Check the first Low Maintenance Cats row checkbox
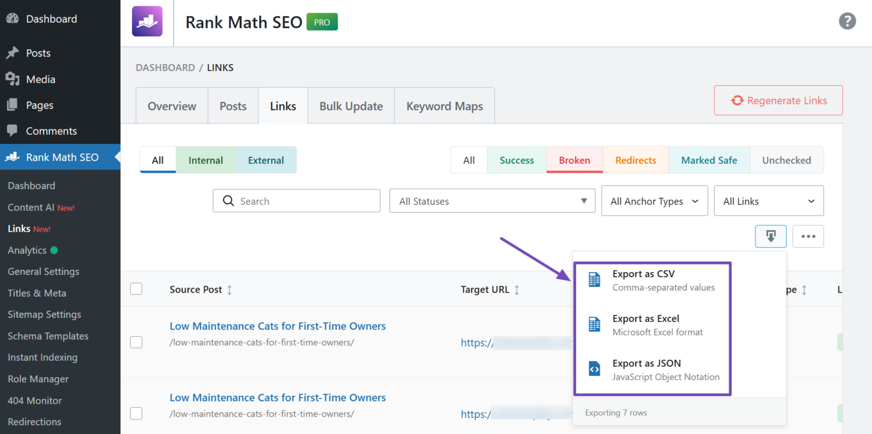 pos(136,342)
